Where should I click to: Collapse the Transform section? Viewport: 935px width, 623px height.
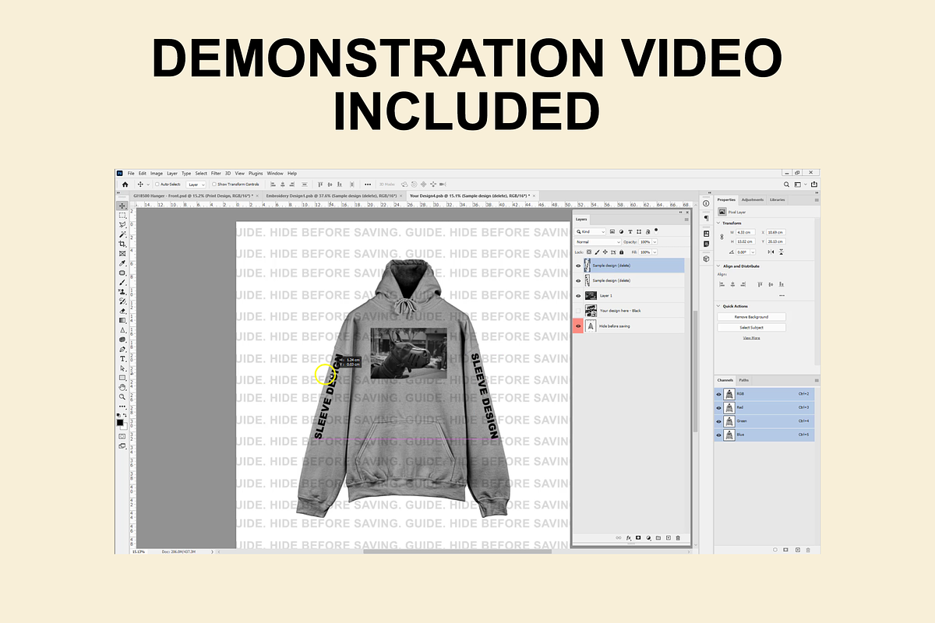(x=718, y=223)
